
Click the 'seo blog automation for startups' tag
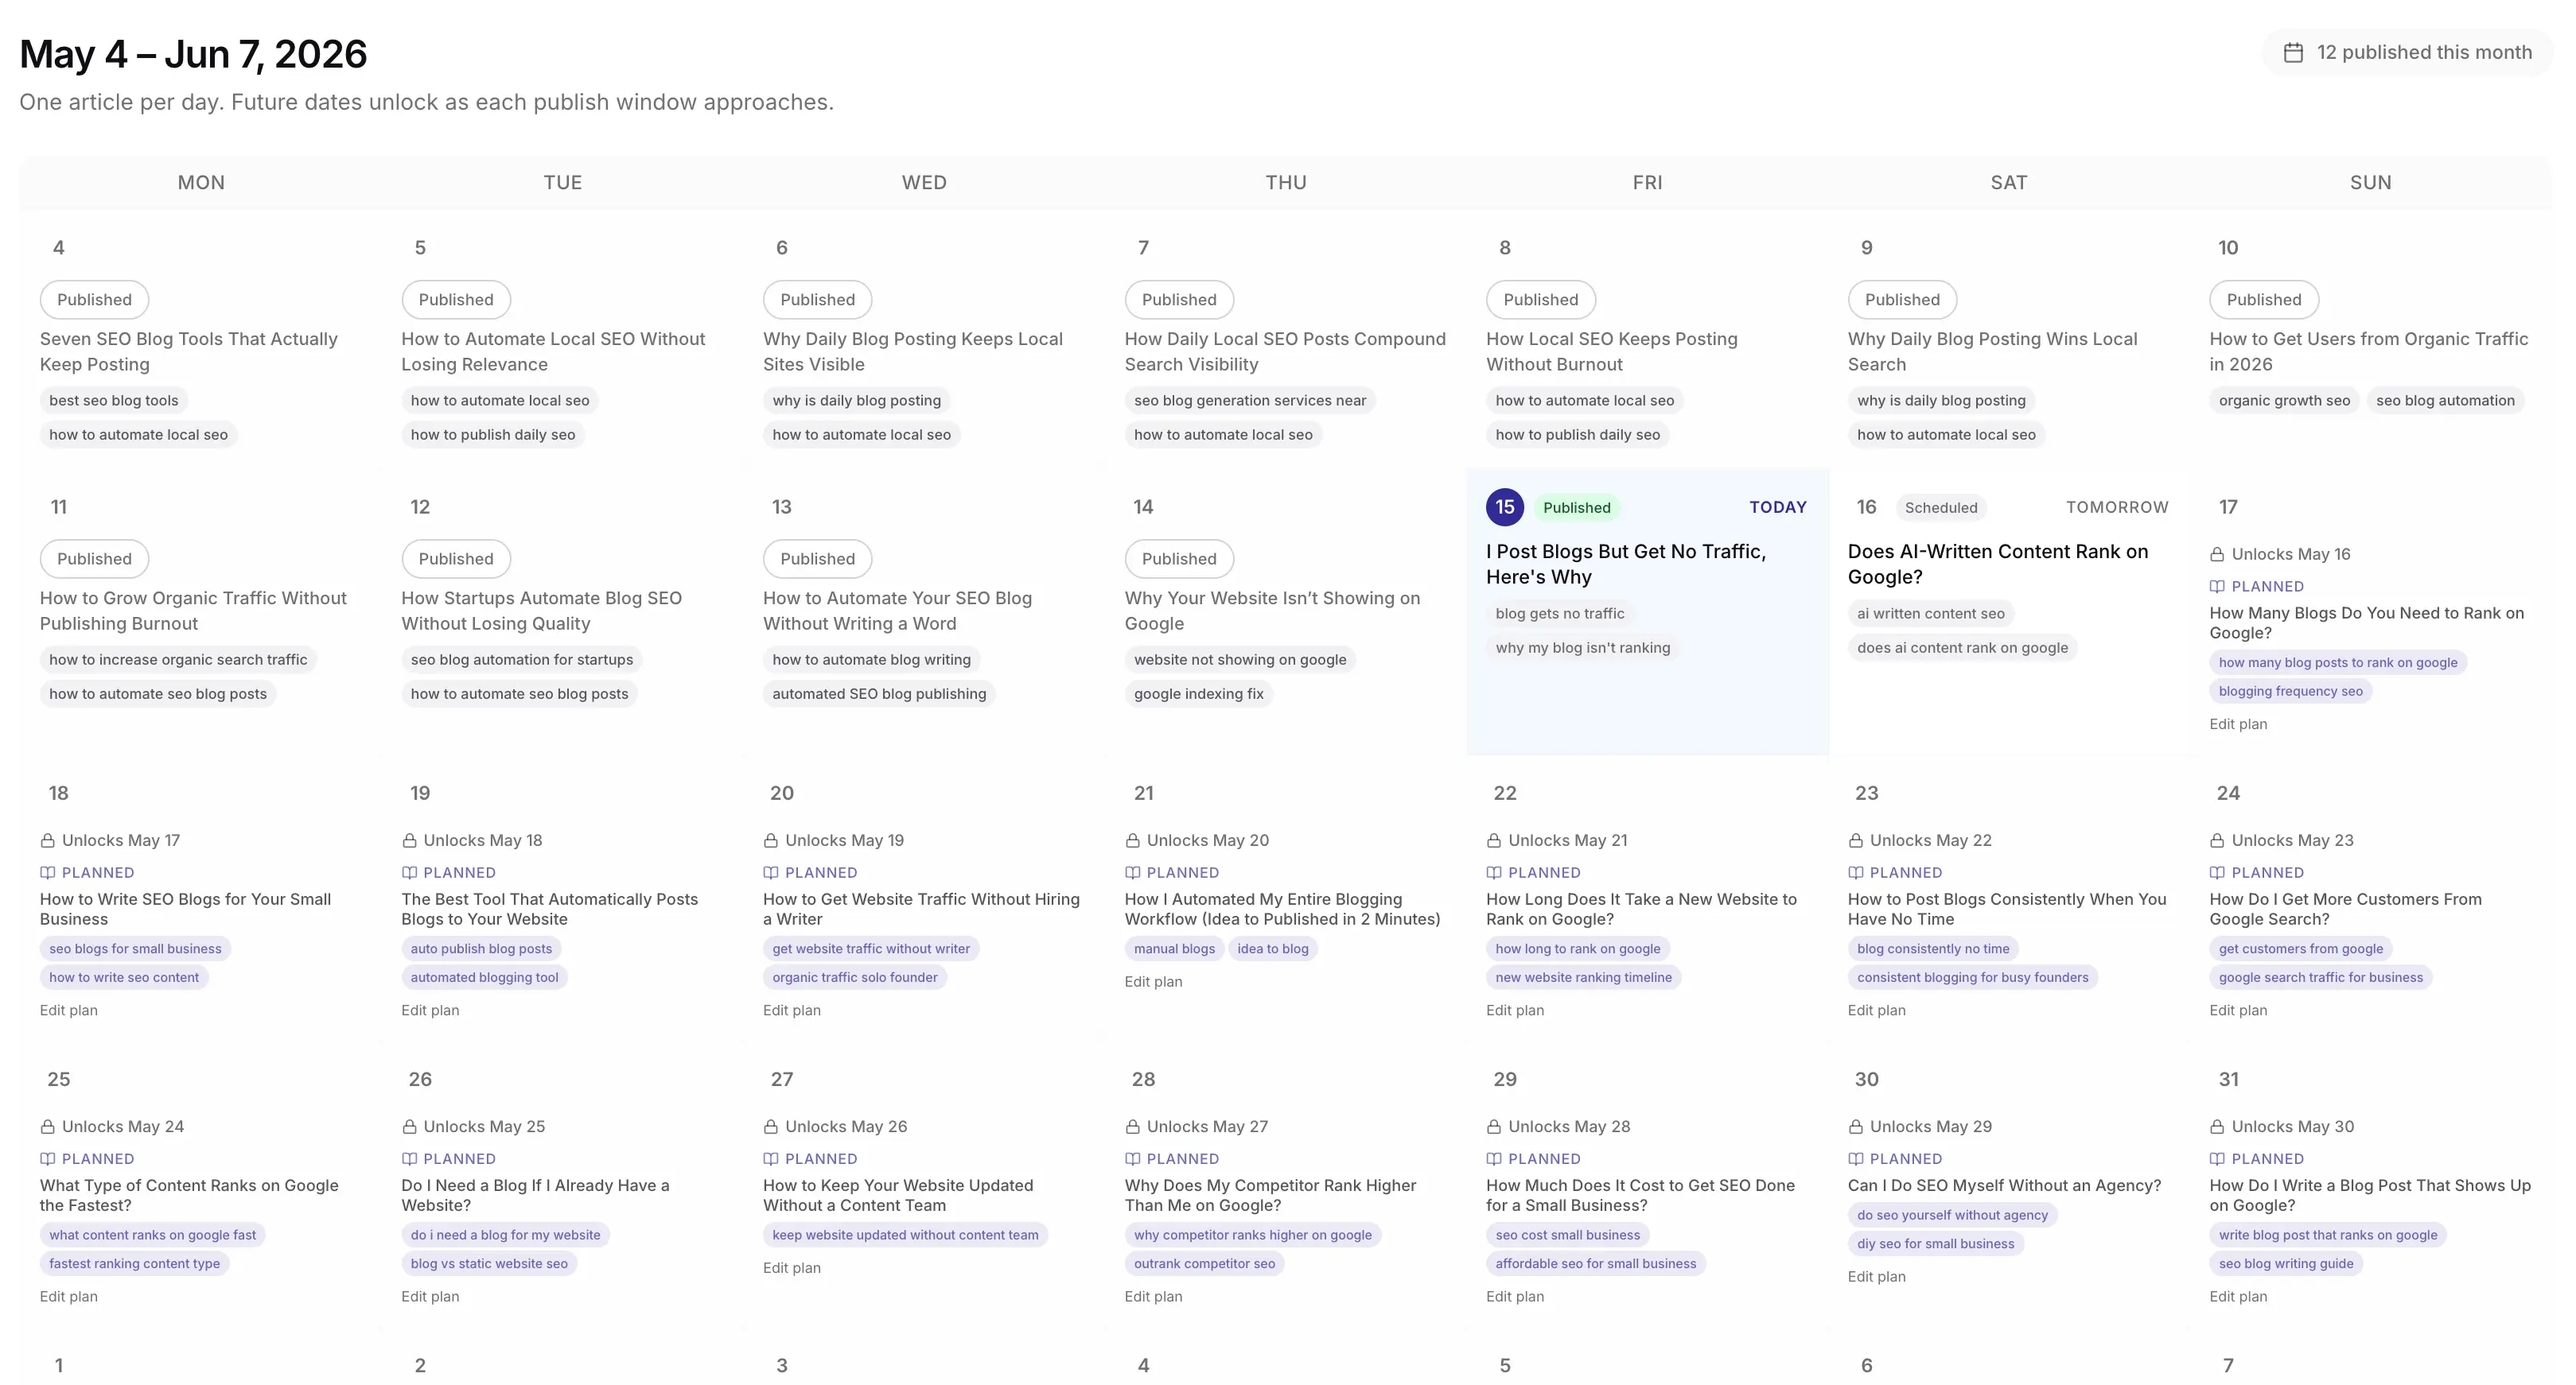tap(521, 660)
